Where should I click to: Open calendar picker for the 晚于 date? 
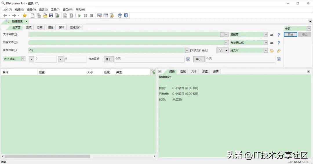(x=188, y=59)
